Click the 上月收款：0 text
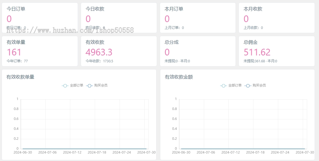The image size is (319, 161). coord(253,28)
